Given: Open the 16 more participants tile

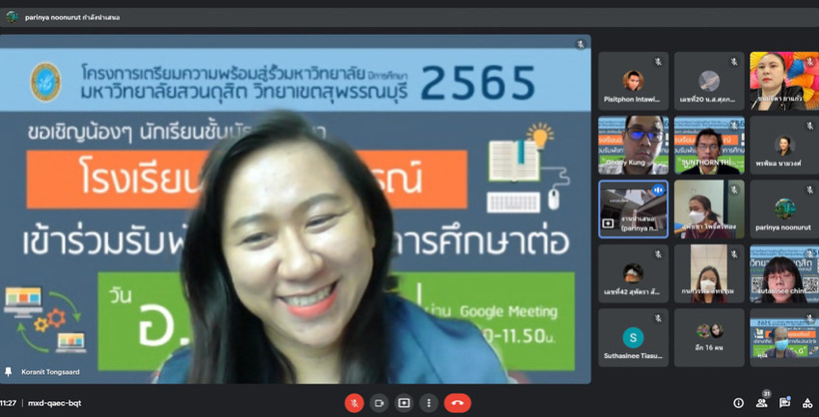Looking at the screenshot, I should point(709,337).
